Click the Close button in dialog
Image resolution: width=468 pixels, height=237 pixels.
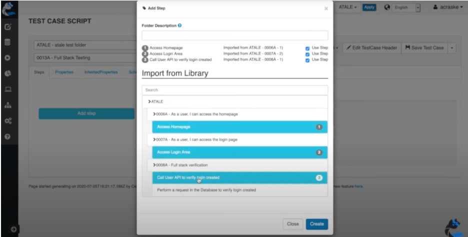coord(293,224)
